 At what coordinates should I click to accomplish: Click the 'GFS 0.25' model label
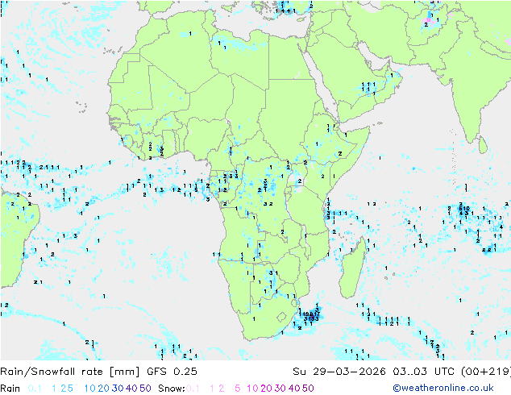click(x=172, y=372)
